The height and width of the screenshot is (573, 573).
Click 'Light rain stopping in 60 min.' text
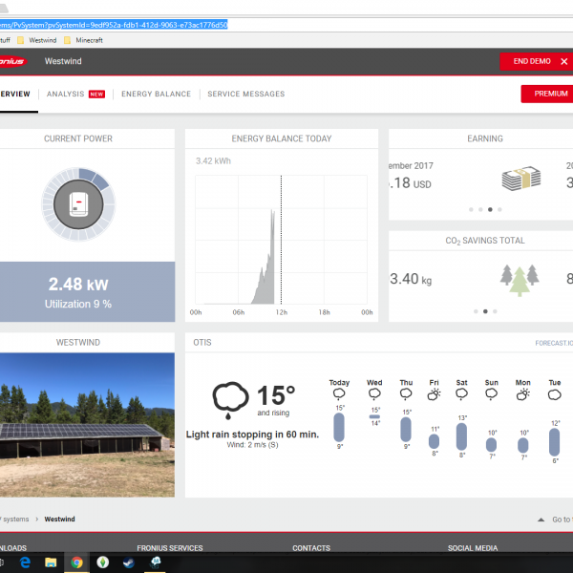tap(252, 435)
